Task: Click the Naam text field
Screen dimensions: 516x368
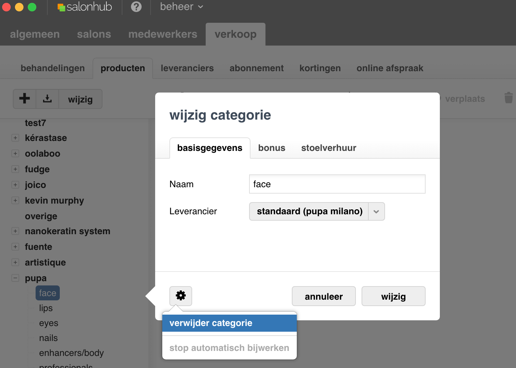Action: click(337, 184)
